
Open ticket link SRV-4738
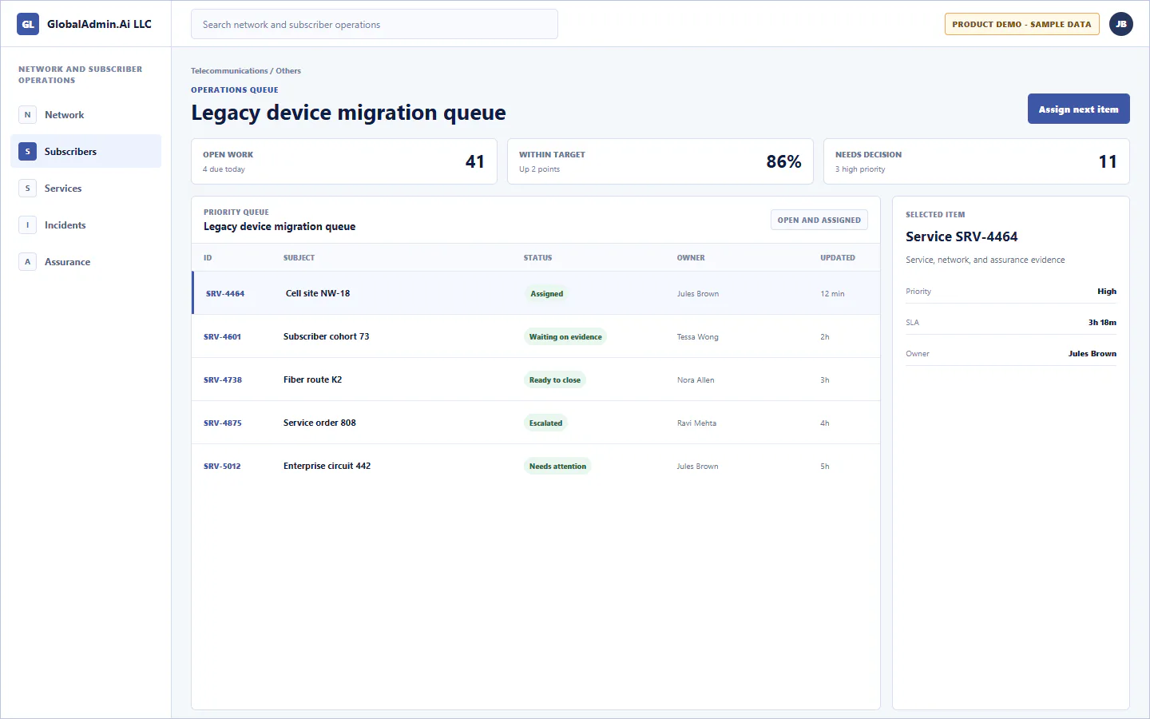coord(223,380)
